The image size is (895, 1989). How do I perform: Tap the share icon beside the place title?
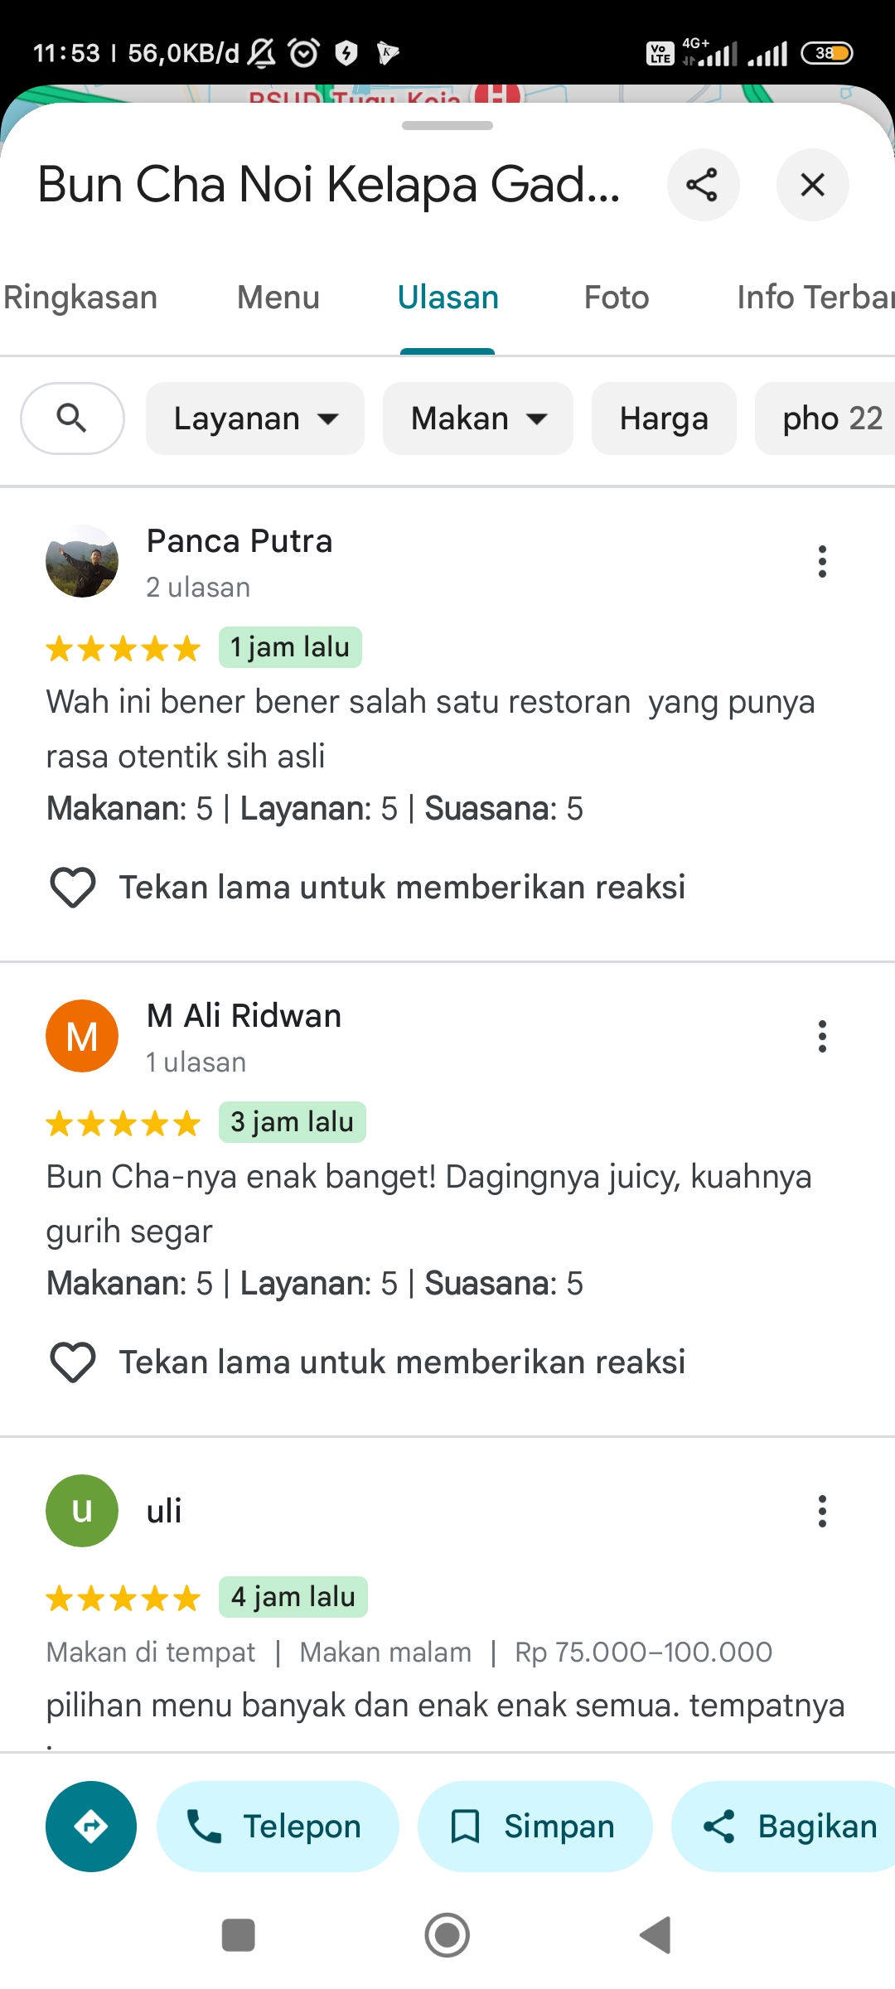pyautogui.click(x=703, y=185)
